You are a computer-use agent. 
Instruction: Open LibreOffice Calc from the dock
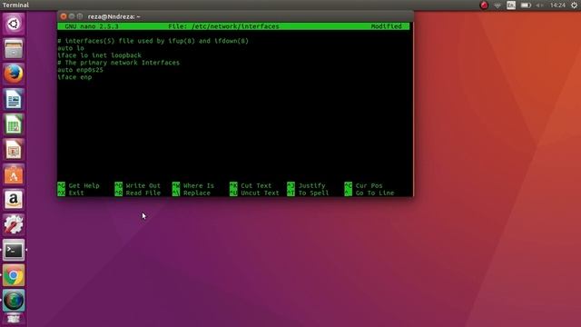14,124
